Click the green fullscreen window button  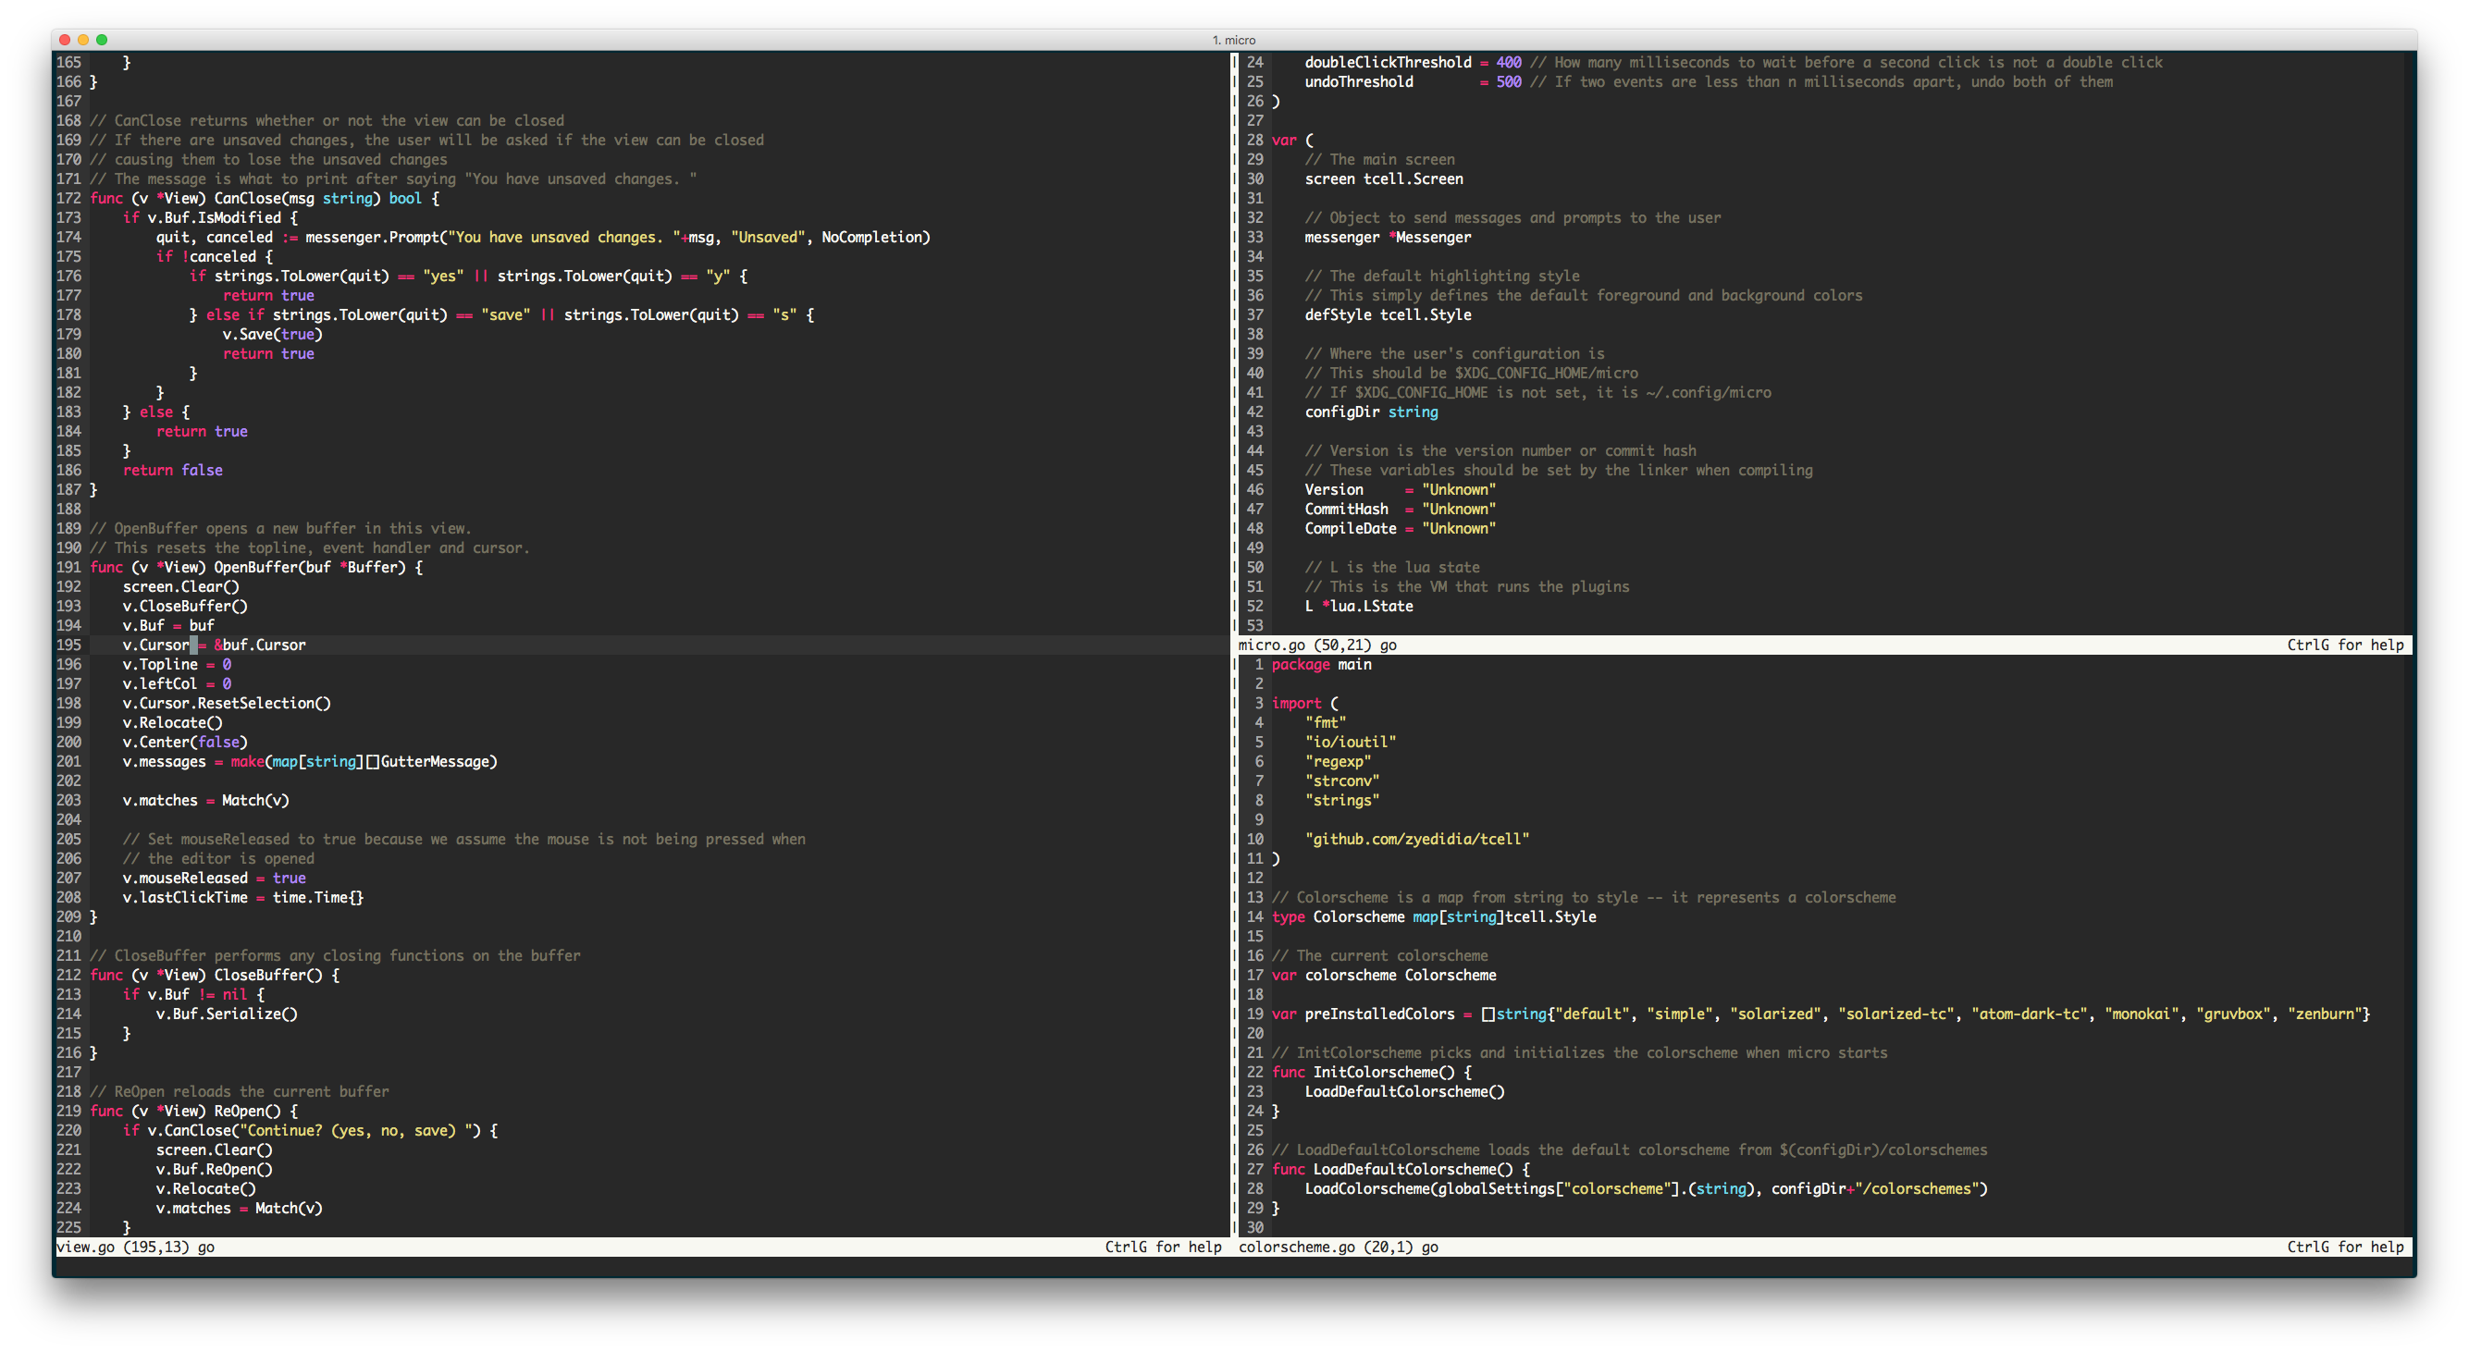[x=102, y=39]
